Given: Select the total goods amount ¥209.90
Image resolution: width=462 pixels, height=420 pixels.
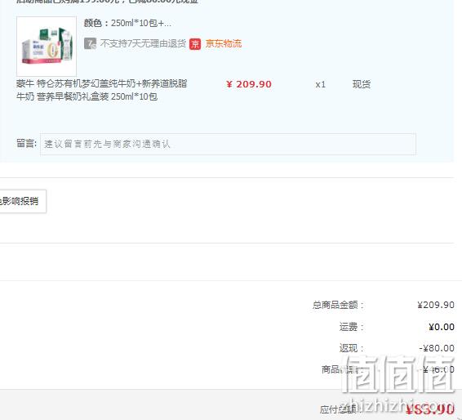Looking at the screenshot, I should [436, 305].
